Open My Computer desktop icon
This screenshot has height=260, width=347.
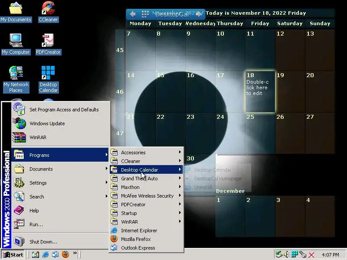[16, 44]
